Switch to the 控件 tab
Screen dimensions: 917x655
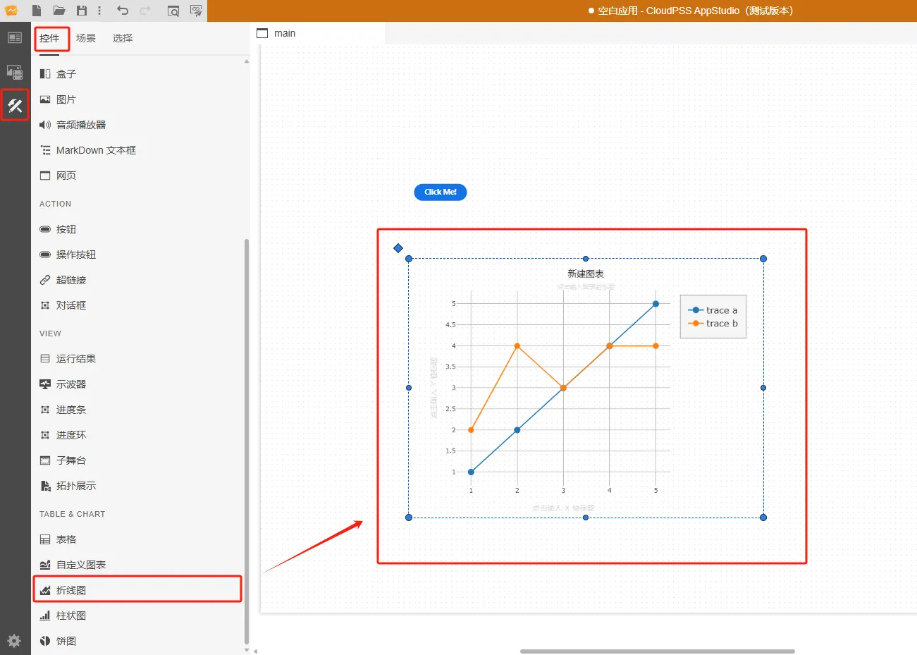click(49, 38)
